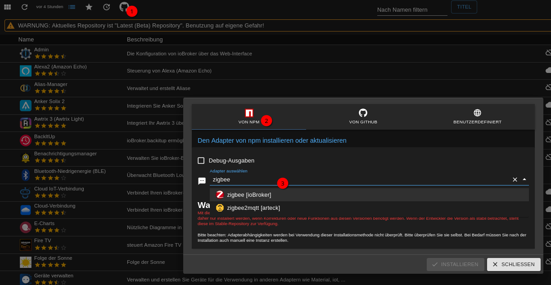Click the star rating of Admin adapter
551x285 pixels.
(x=50, y=56)
